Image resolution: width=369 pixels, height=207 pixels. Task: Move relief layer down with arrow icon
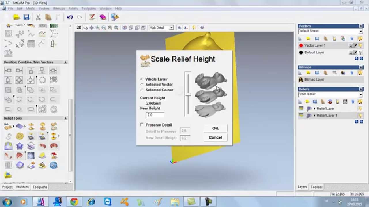(x=361, y=122)
